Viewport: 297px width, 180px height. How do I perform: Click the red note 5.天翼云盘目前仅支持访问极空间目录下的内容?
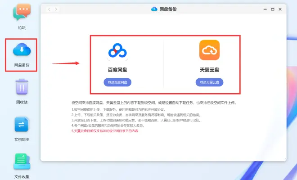(105, 131)
